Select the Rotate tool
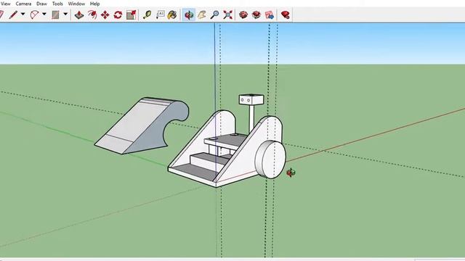The height and width of the screenshot is (261, 465). (118, 14)
